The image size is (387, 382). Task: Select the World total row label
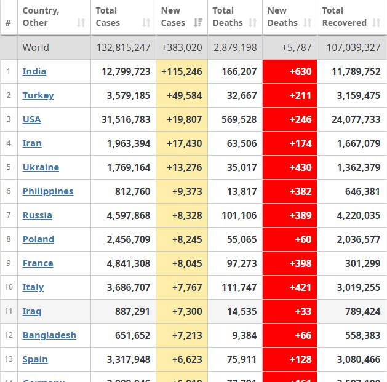(x=36, y=47)
